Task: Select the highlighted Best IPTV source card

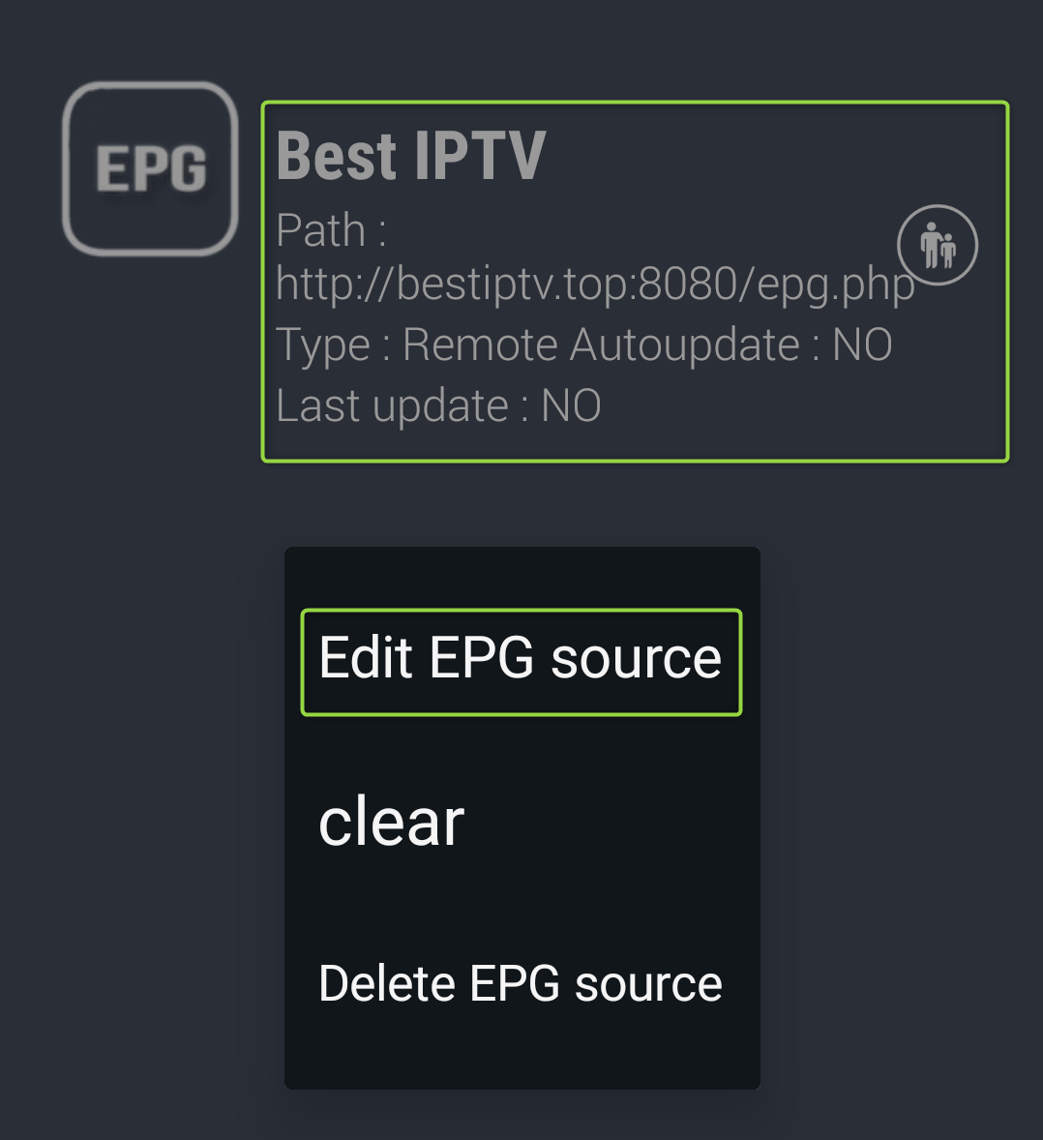Action: tap(636, 282)
